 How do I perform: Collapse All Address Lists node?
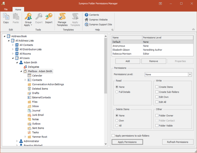pyautogui.click(x=9, y=41)
